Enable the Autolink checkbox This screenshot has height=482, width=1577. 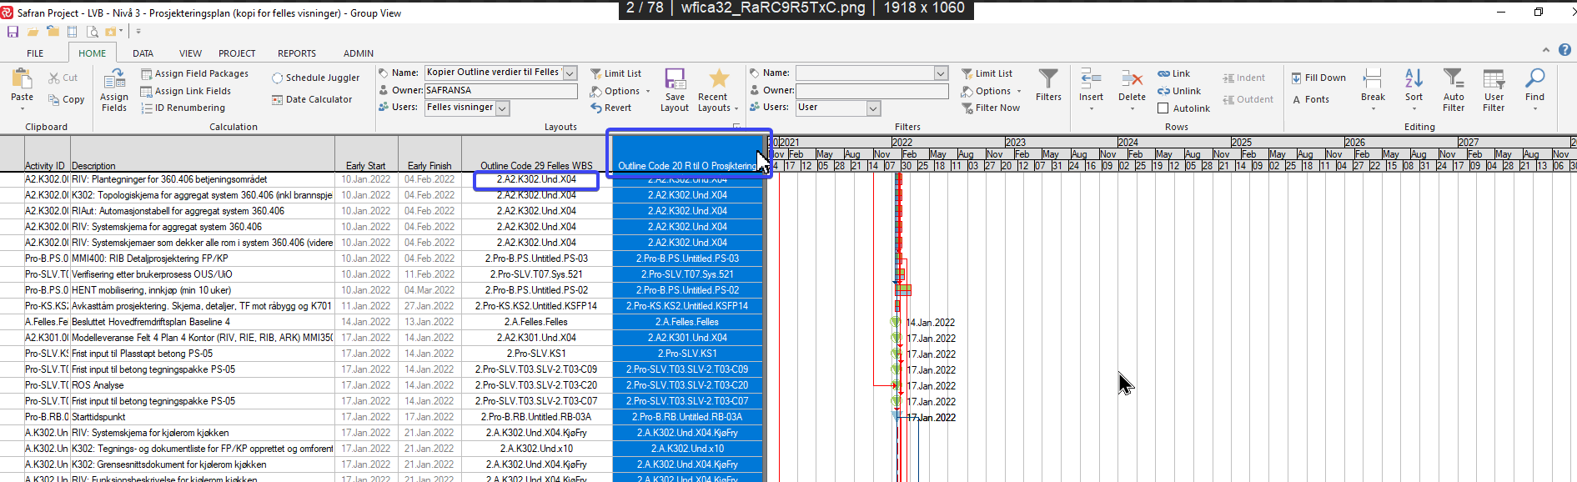coord(1163,108)
